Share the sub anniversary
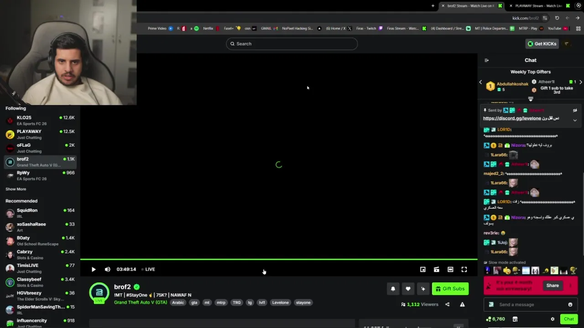 (x=553, y=286)
